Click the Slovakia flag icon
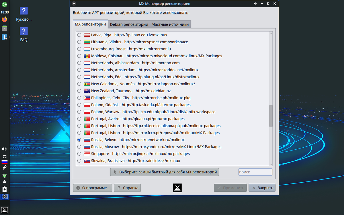 pos(87,161)
